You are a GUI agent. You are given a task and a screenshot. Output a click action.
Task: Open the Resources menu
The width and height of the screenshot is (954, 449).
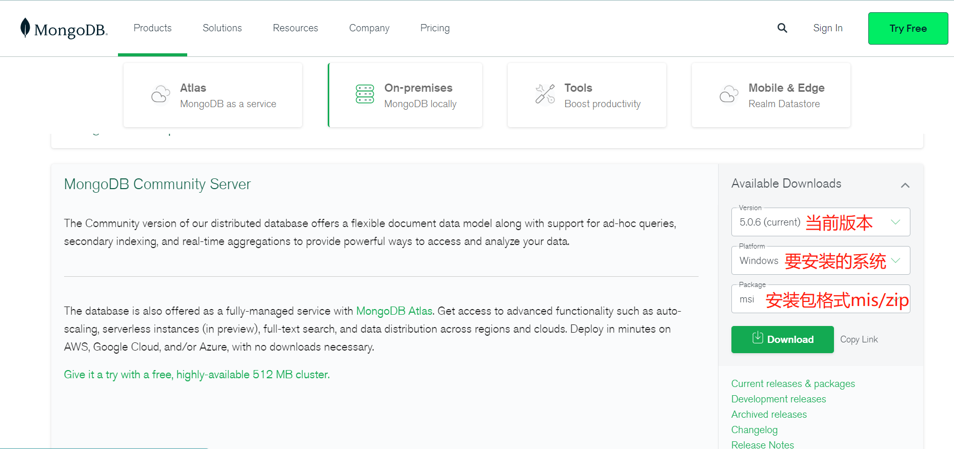(295, 28)
